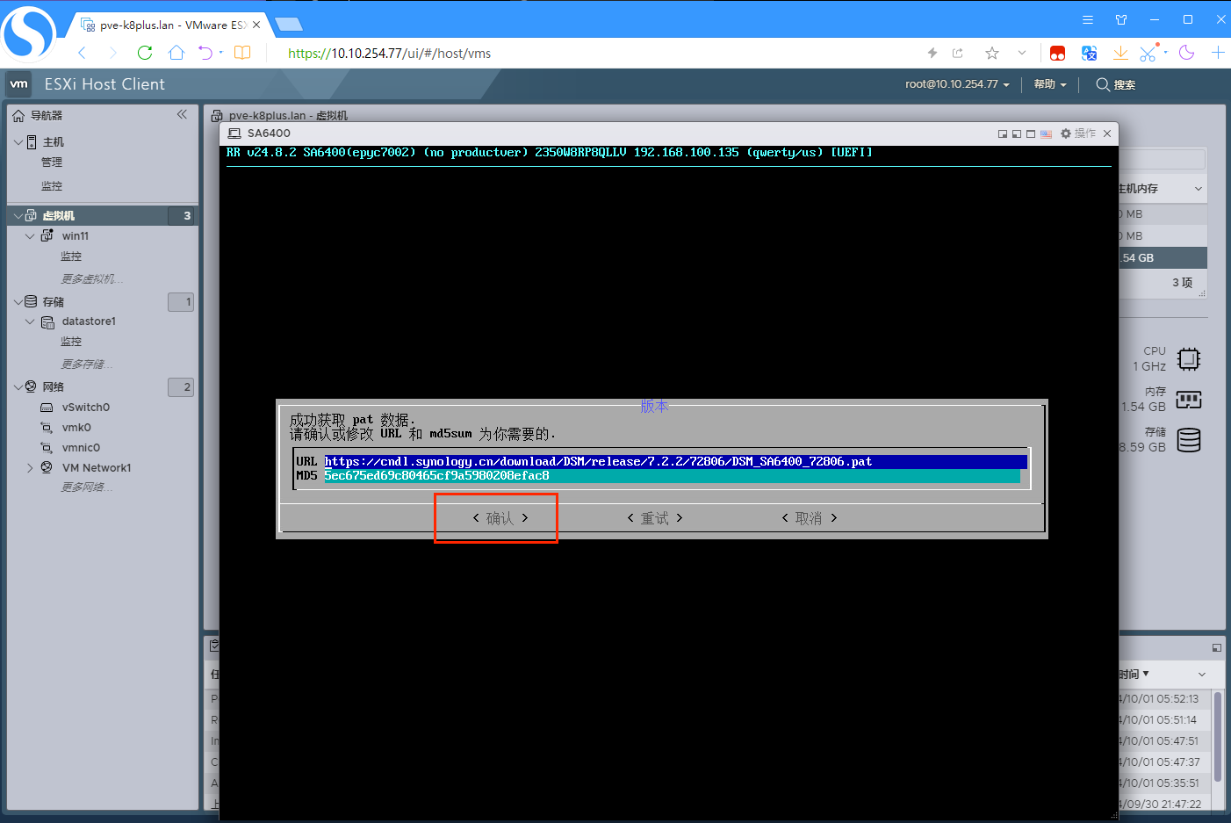
Task: Collapse the 存储 storage tree node
Action: click(18, 301)
